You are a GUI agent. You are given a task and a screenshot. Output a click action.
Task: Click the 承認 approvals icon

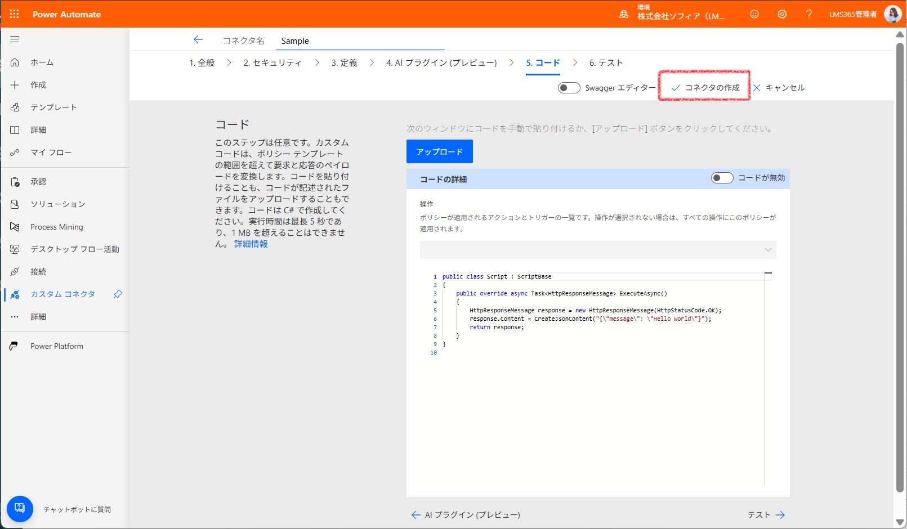tap(15, 182)
